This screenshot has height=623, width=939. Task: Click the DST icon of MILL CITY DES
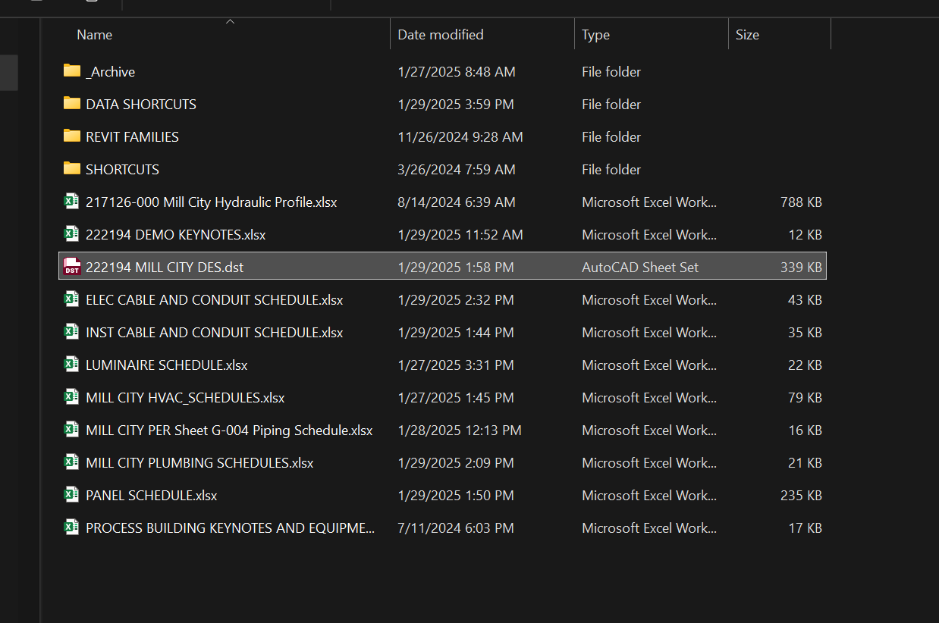coord(72,267)
